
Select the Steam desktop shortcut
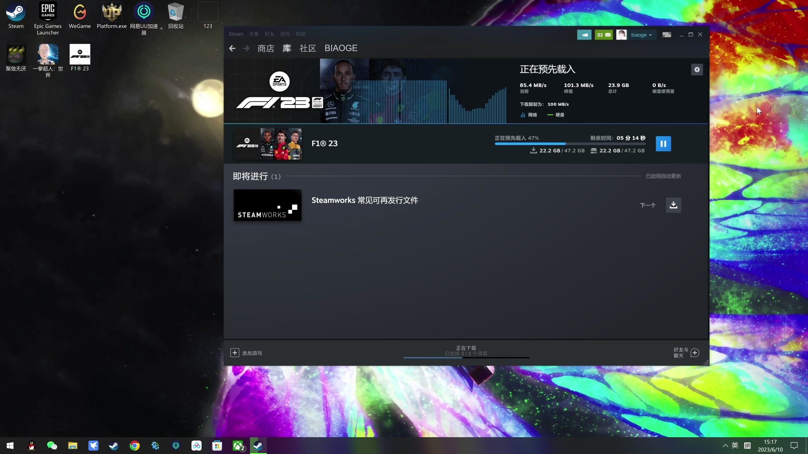(x=16, y=16)
